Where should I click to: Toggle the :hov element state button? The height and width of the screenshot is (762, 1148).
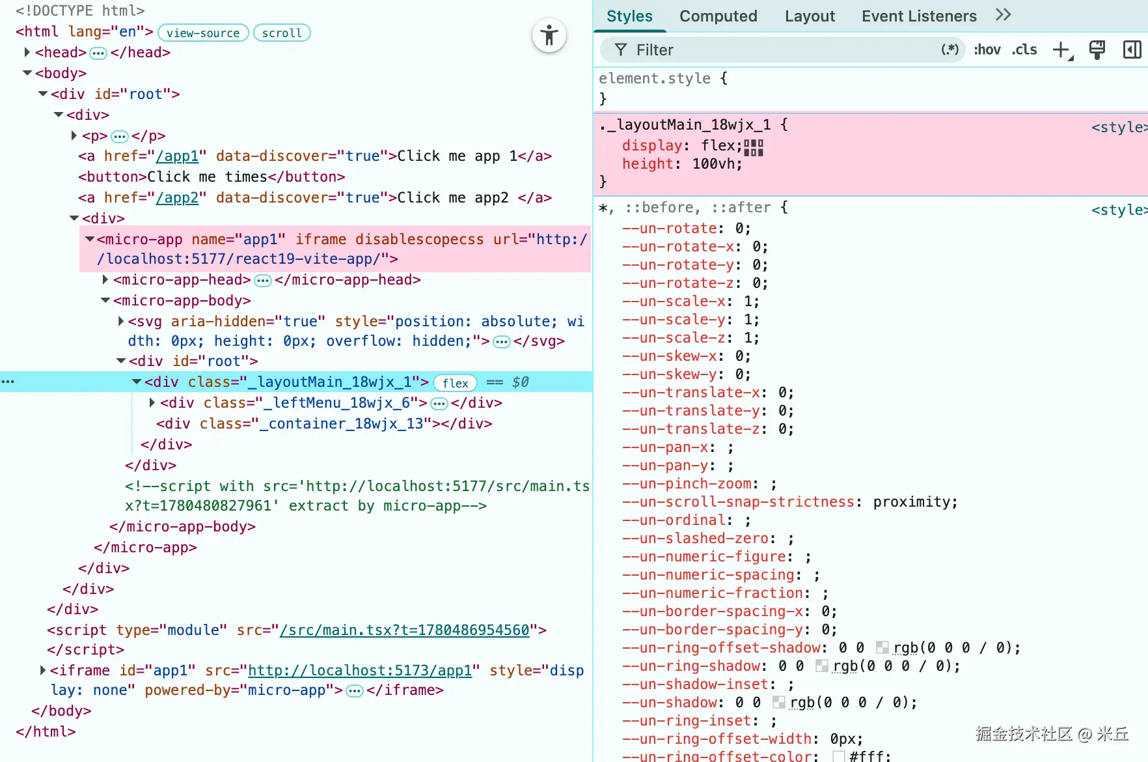pos(987,49)
